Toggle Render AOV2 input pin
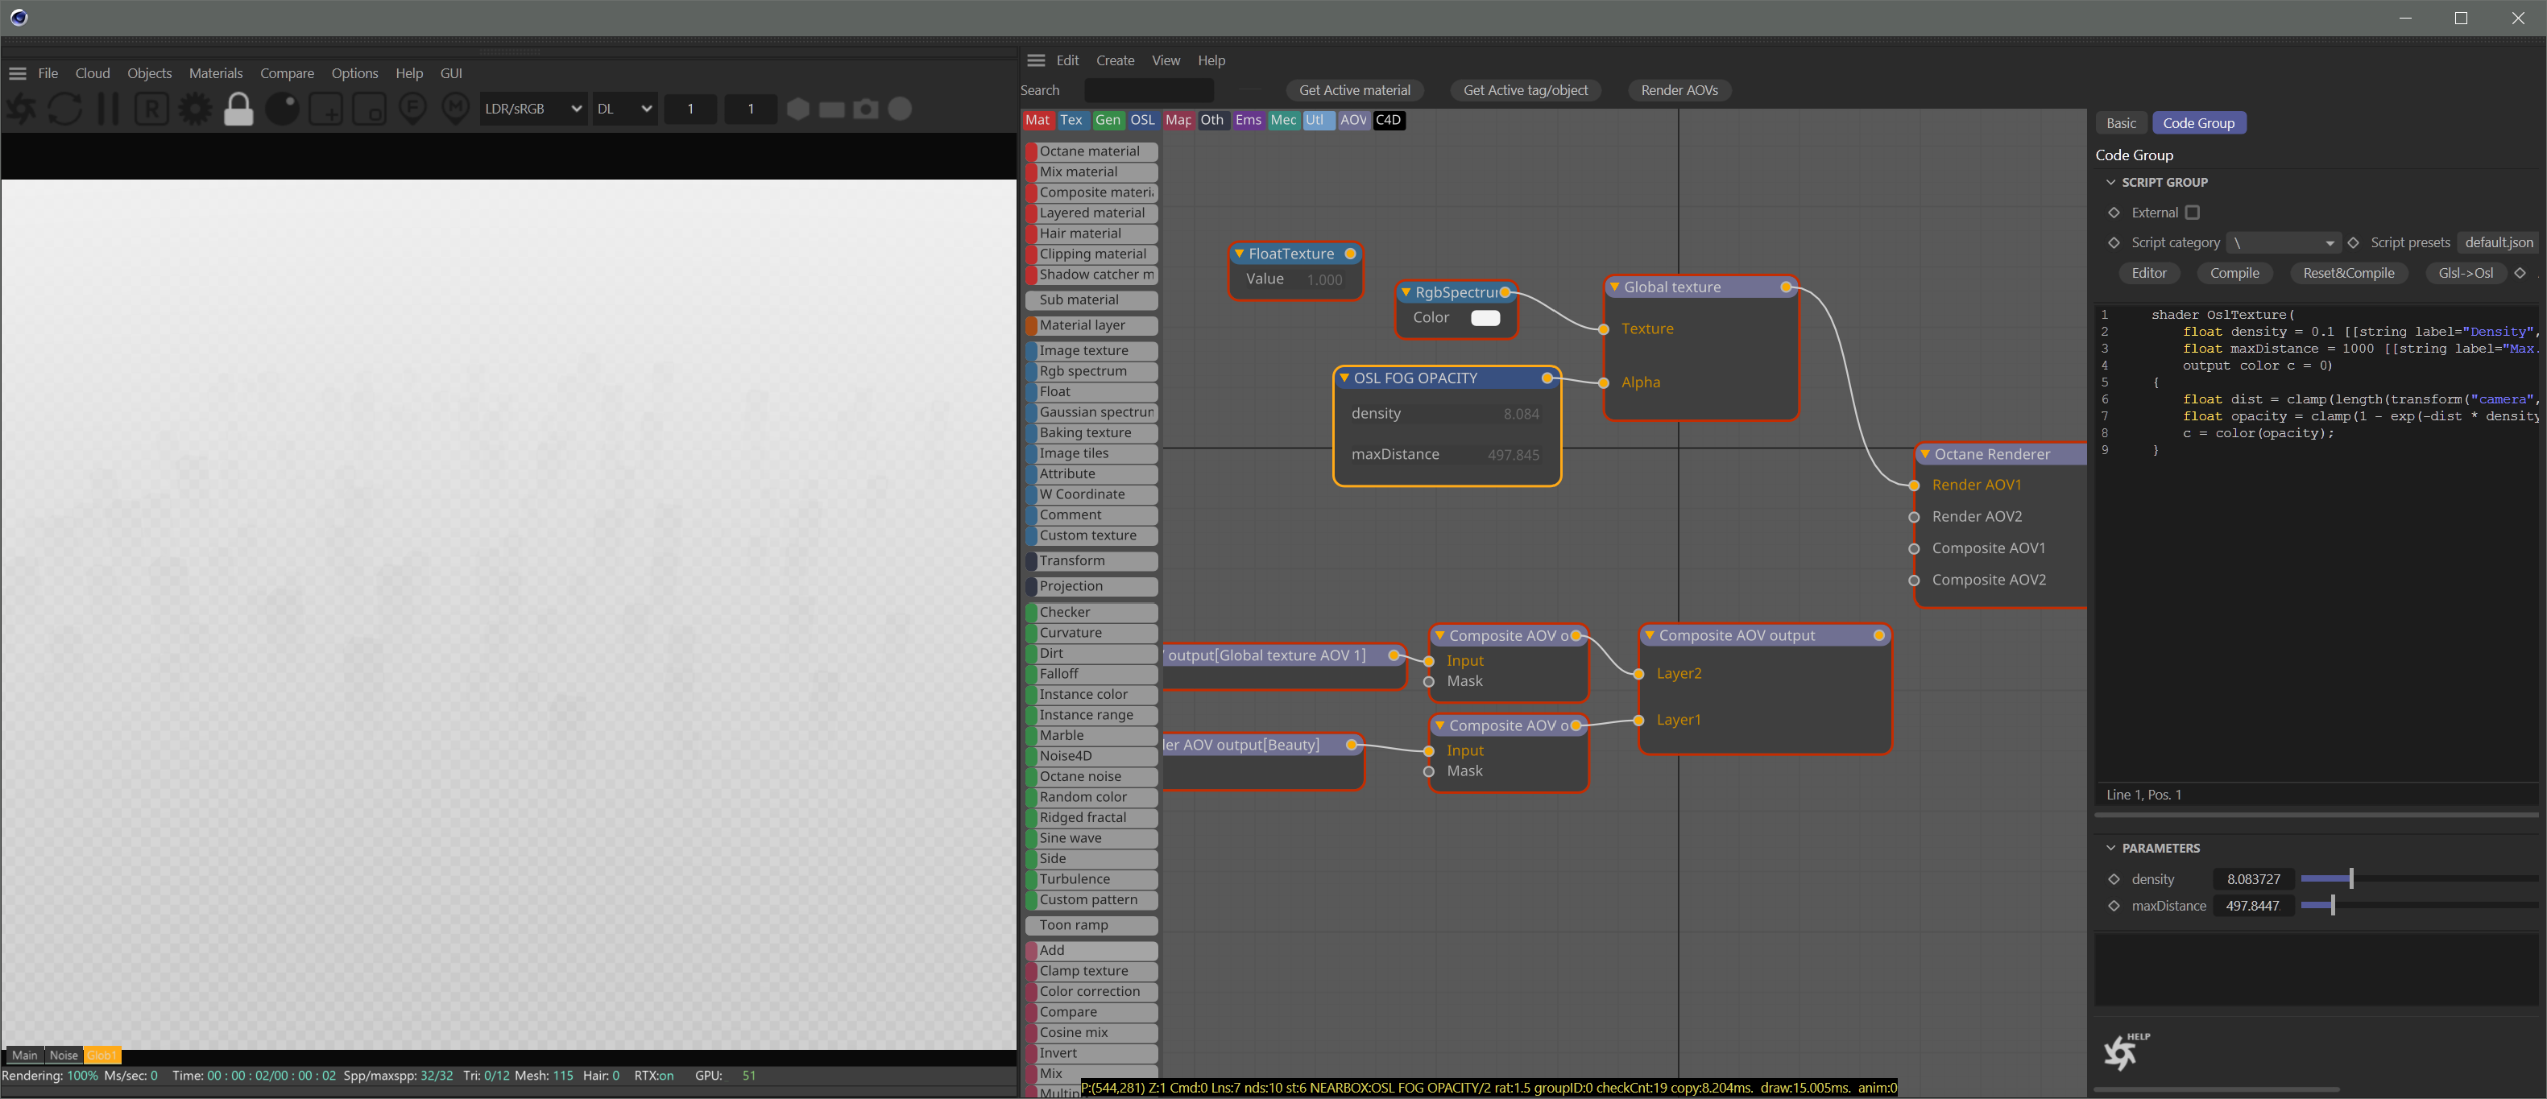Screen dimensions: 2547x1099 click(x=1914, y=517)
